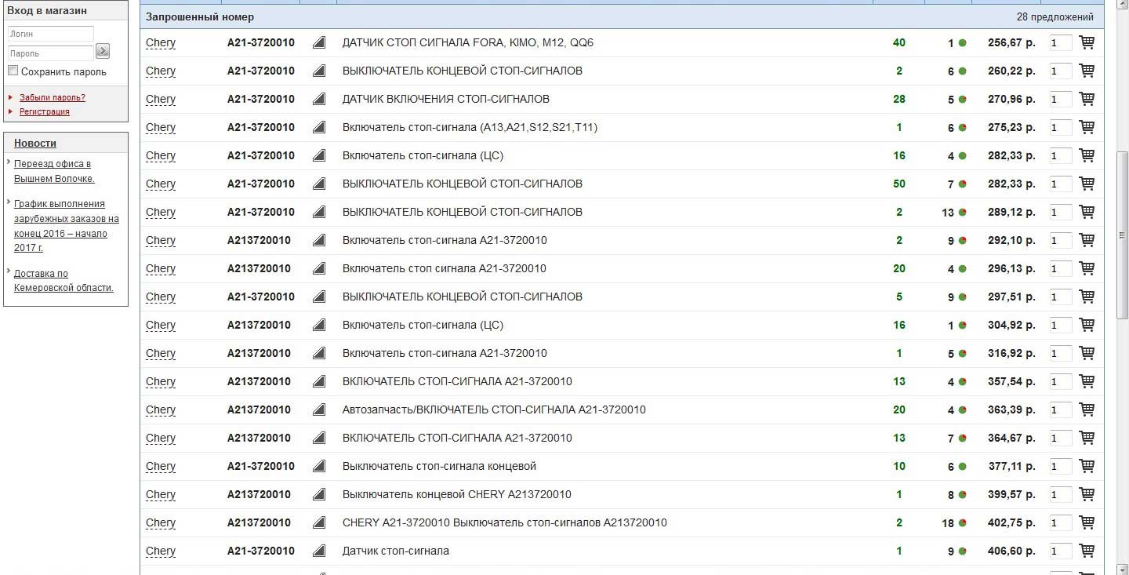
Task: Click the login submit arrow button
Action: pos(103,52)
